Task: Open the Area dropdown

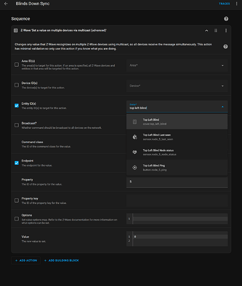Action: point(177,65)
